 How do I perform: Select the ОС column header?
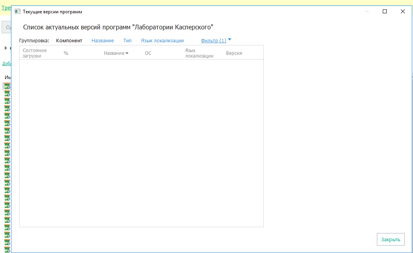pos(148,53)
